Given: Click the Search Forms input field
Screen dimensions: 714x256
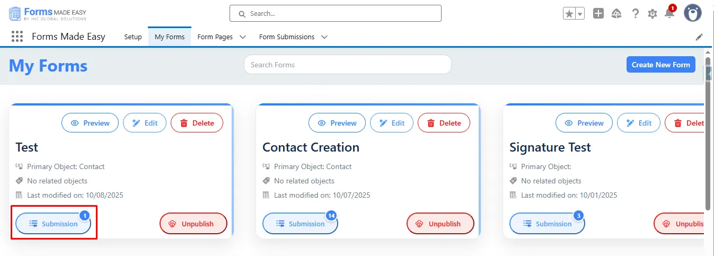Looking at the screenshot, I should [x=347, y=65].
